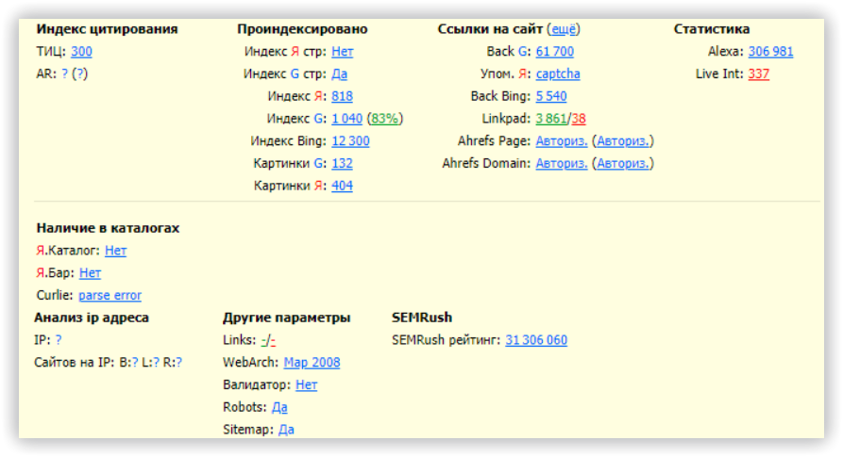This screenshot has width=843, height=457.
Task: Open Linkpad green value 3 861
Action: 551,119
